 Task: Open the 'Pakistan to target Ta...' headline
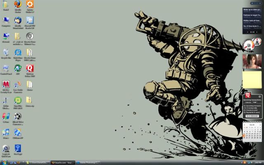click(x=252, y=15)
